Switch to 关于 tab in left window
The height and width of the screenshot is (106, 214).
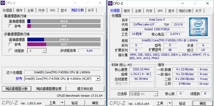pos(91,10)
